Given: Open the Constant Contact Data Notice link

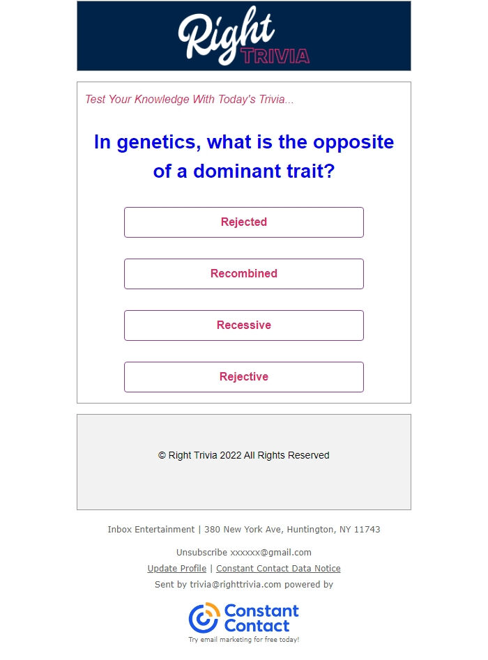Looking at the screenshot, I should tap(278, 568).
